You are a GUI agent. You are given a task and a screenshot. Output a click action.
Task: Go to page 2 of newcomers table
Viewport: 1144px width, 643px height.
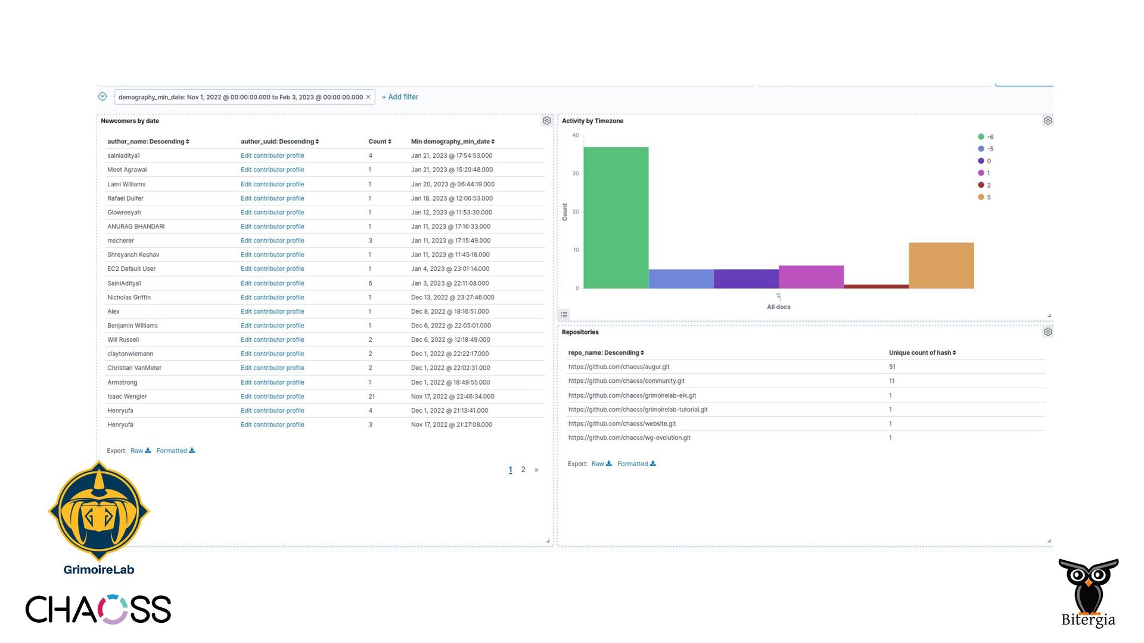pyautogui.click(x=523, y=470)
